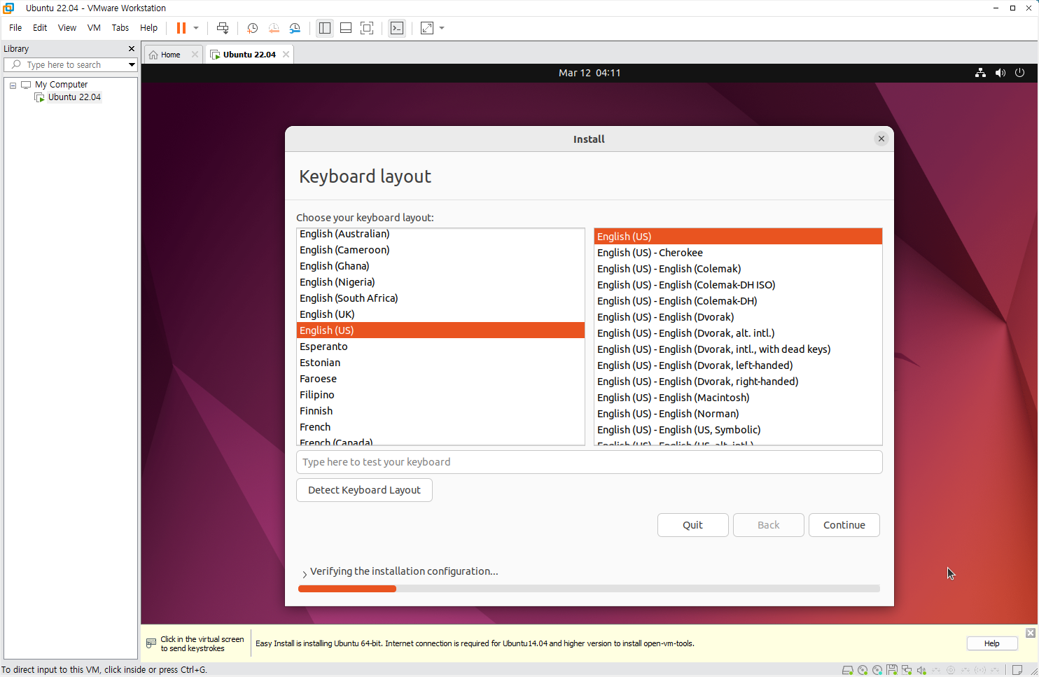Select Filipino in the layout list
The width and height of the screenshot is (1039, 677).
click(x=440, y=395)
